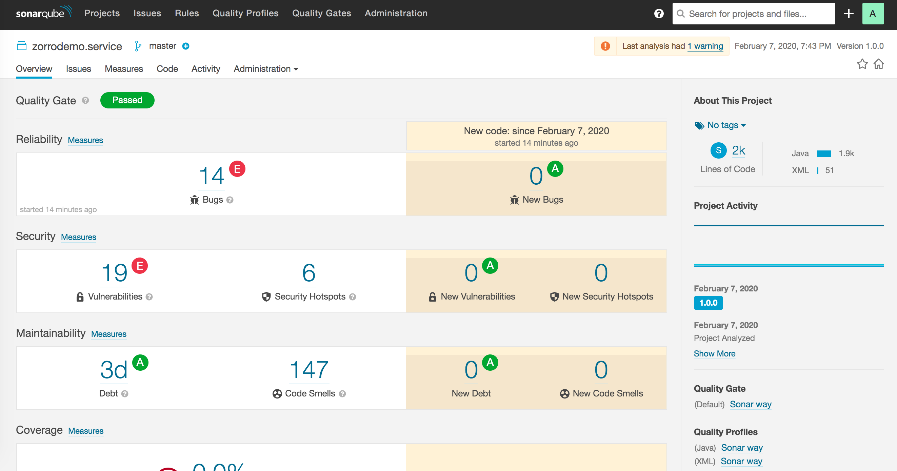This screenshot has width=897, height=471.
Task: Click the SonarQube logo
Action: 44,13
